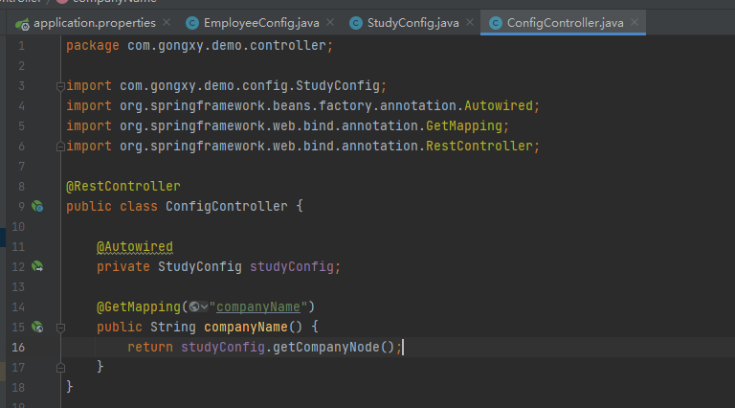Click the ConfigController class name
Screen dimensions: 735x408
(x=227, y=206)
